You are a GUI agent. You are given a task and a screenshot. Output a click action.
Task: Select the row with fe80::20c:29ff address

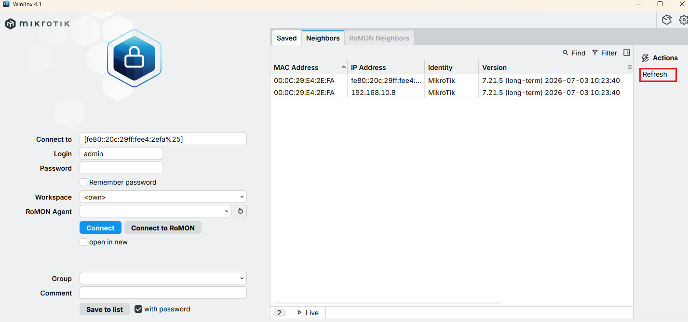[x=448, y=80]
